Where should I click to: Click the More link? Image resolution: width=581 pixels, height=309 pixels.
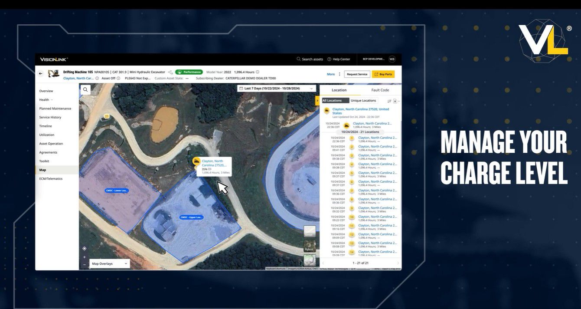pyautogui.click(x=331, y=74)
